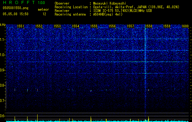
Task: Click the 'Observer' field label
Action: [62, 3]
